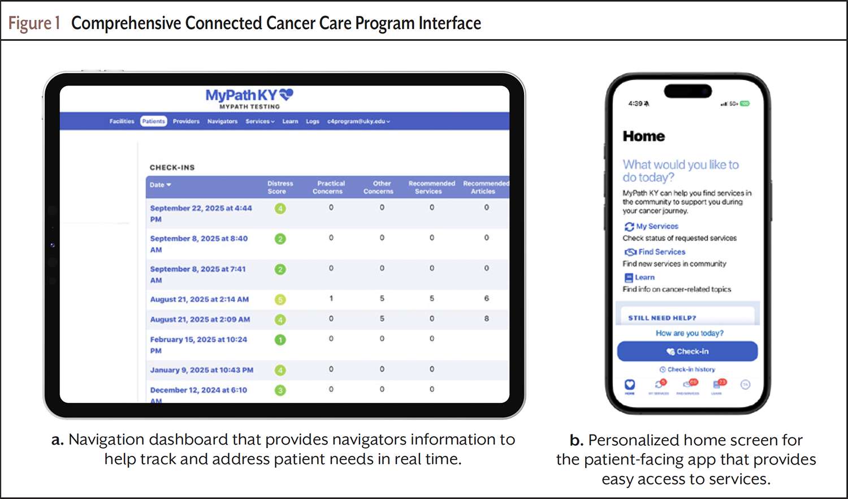This screenshot has width=848, height=499.
Task: Tap the Find Services handshake icon
Action: [630, 252]
